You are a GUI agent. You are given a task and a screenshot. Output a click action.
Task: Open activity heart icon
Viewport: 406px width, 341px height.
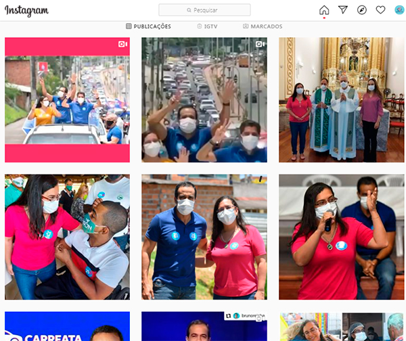(x=380, y=10)
